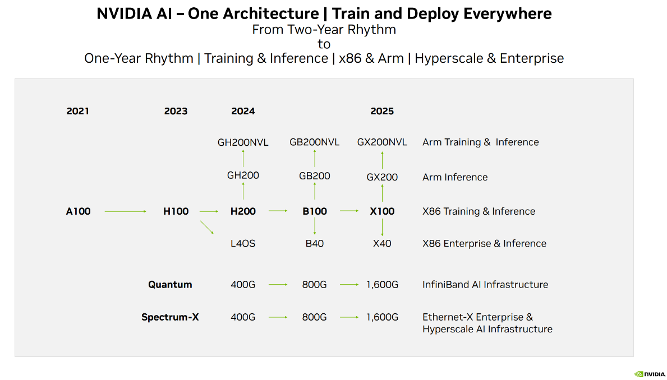Click the Quantum row heading

(x=170, y=285)
